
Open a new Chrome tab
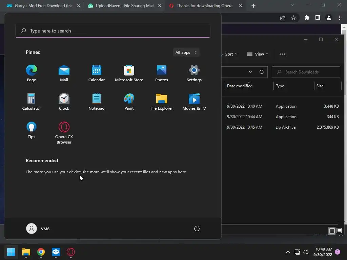(253, 6)
